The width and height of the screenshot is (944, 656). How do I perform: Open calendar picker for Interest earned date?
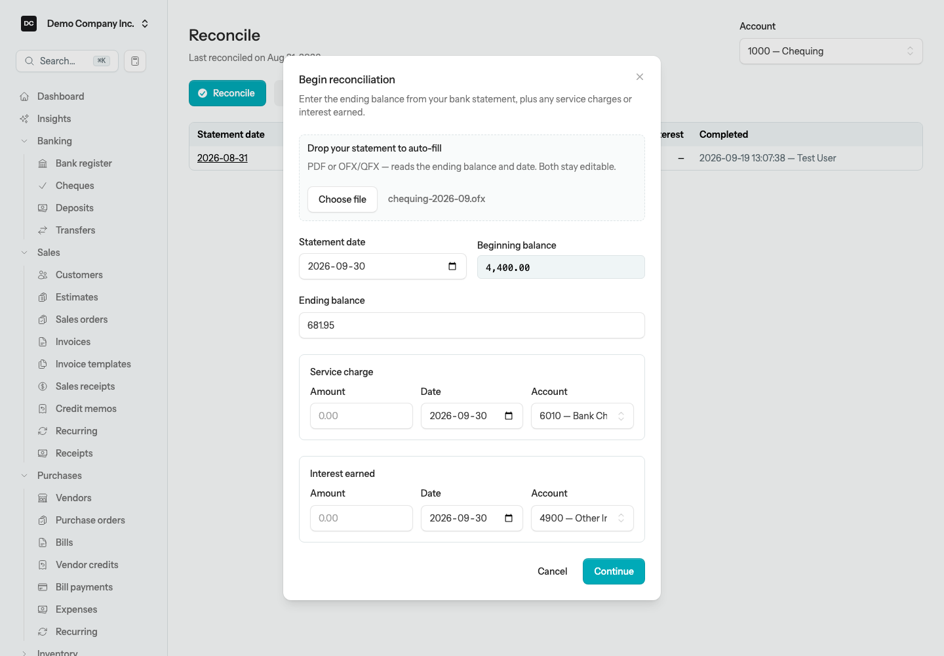coord(509,518)
